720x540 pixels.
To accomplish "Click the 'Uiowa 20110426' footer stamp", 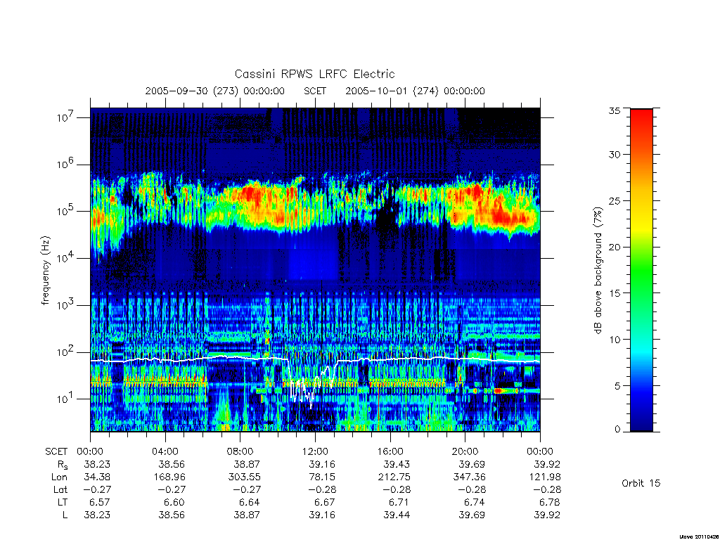I will pos(698,536).
